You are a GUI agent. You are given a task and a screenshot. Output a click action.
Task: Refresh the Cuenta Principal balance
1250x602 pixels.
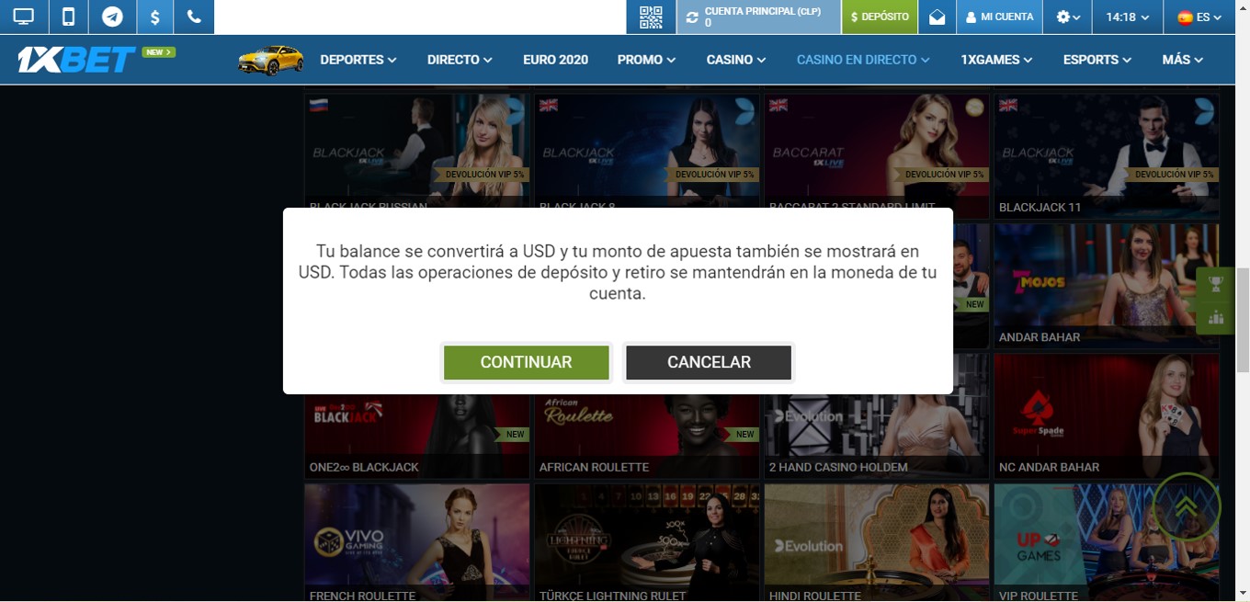[692, 17]
